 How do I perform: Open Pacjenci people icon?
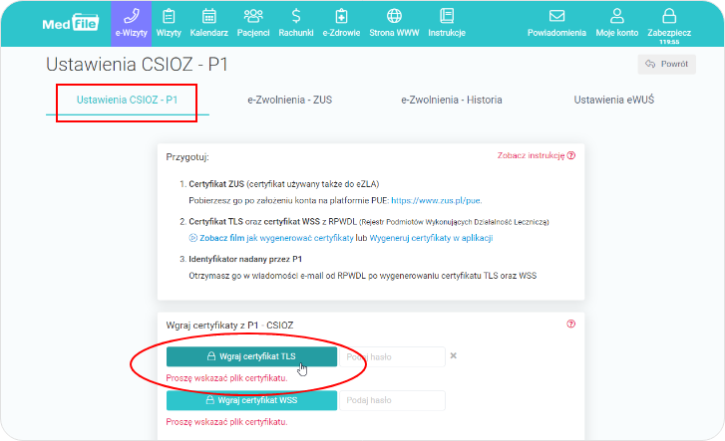click(253, 17)
